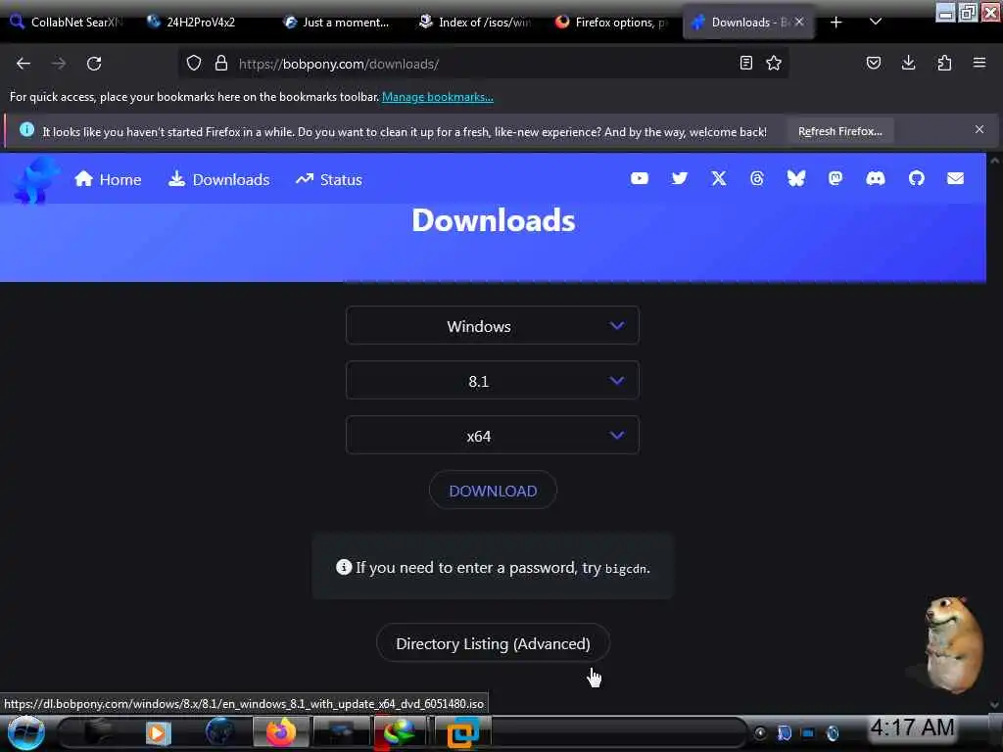The image size is (1003, 752).
Task: Switch to the 24H2ProV4x2 tab
Action: (204, 22)
